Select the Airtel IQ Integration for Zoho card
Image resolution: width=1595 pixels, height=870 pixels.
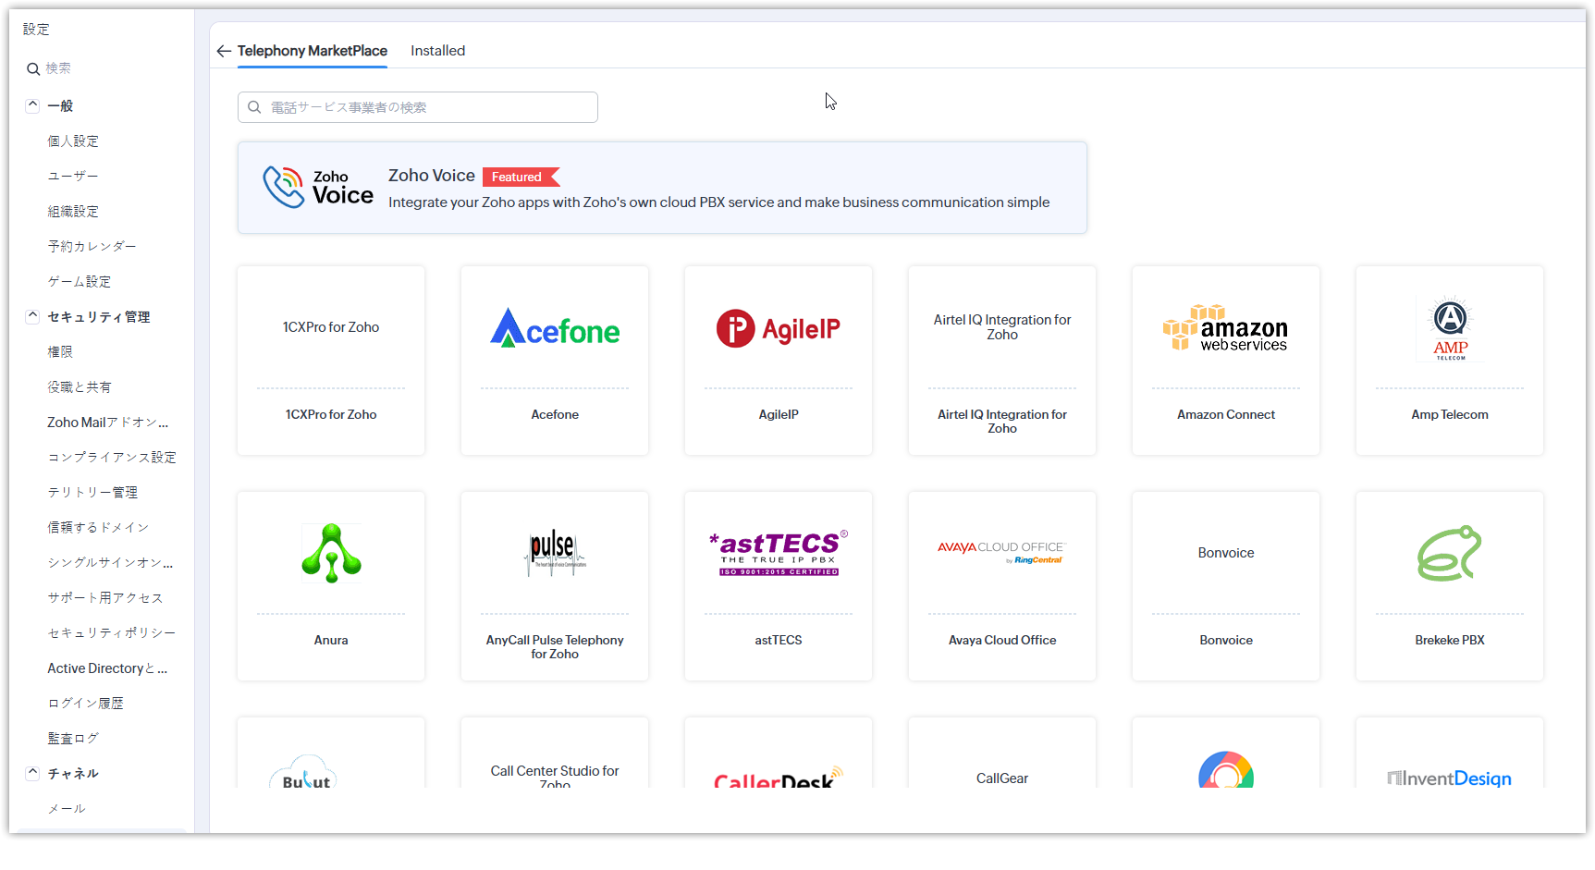point(1002,361)
